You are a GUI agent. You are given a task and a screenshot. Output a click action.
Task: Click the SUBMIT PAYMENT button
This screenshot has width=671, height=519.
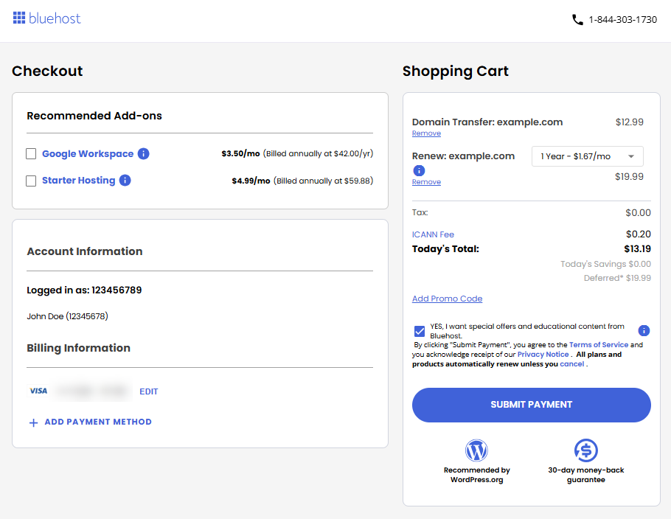pos(532,405)
